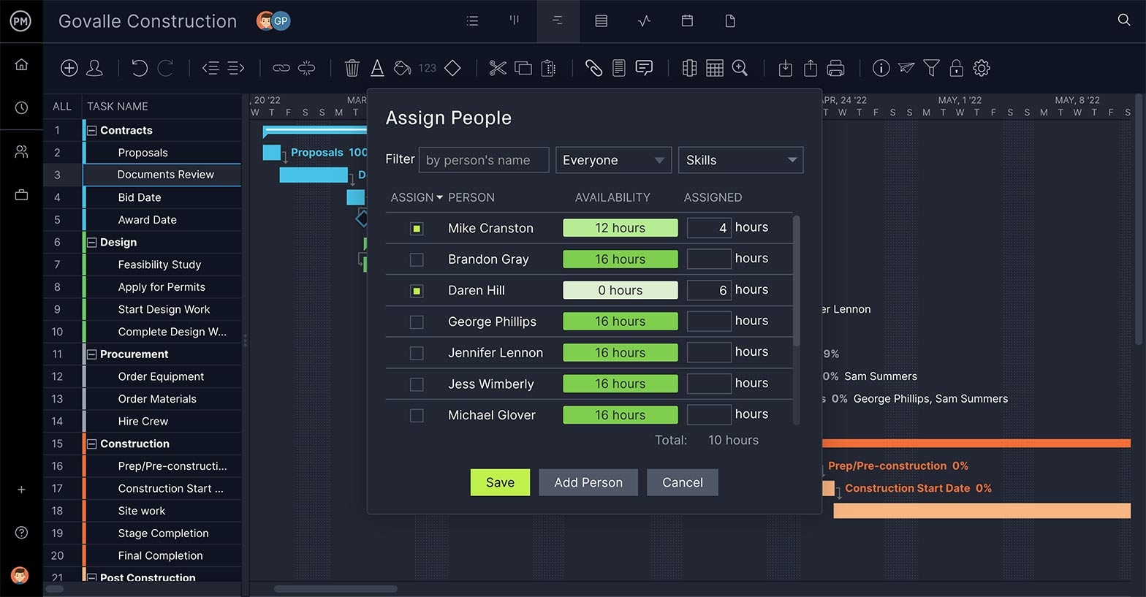Check the Brandon Gray assign checkbox

[417, 259]
